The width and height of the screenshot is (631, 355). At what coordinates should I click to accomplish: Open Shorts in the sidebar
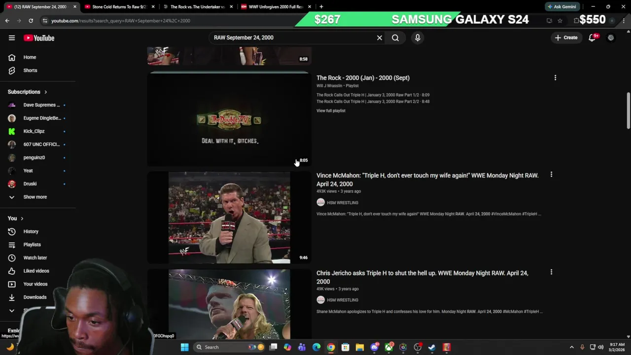[30, 70]
